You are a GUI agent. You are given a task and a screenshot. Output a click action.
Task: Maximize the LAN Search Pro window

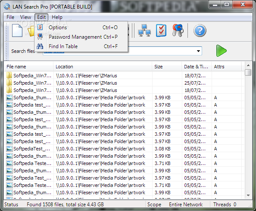227,5
